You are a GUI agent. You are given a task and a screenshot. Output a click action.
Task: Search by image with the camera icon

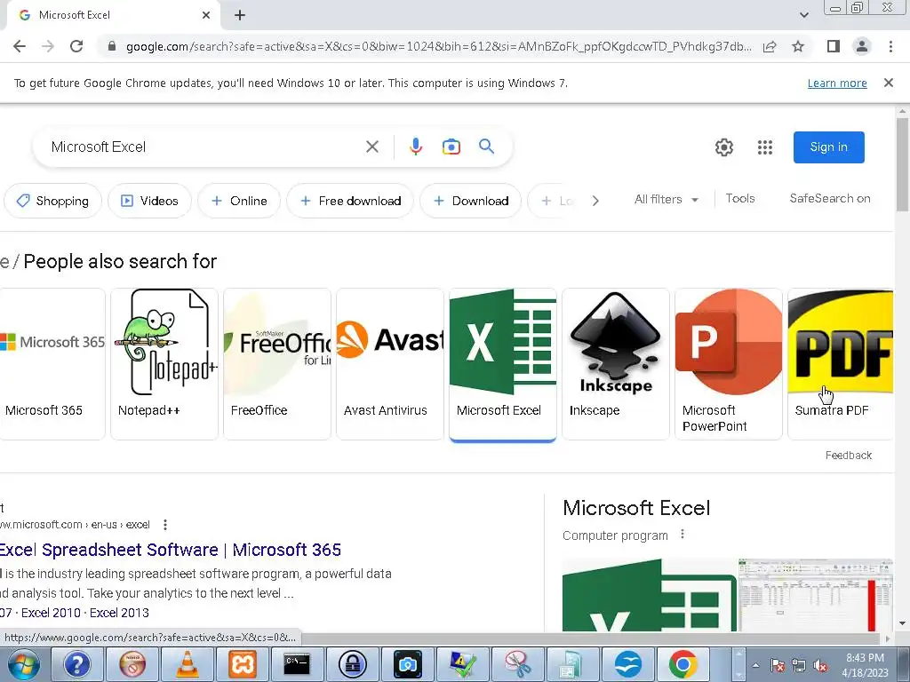point(451,147)
